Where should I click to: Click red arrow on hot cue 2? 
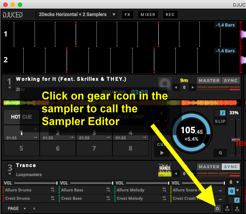72,137
